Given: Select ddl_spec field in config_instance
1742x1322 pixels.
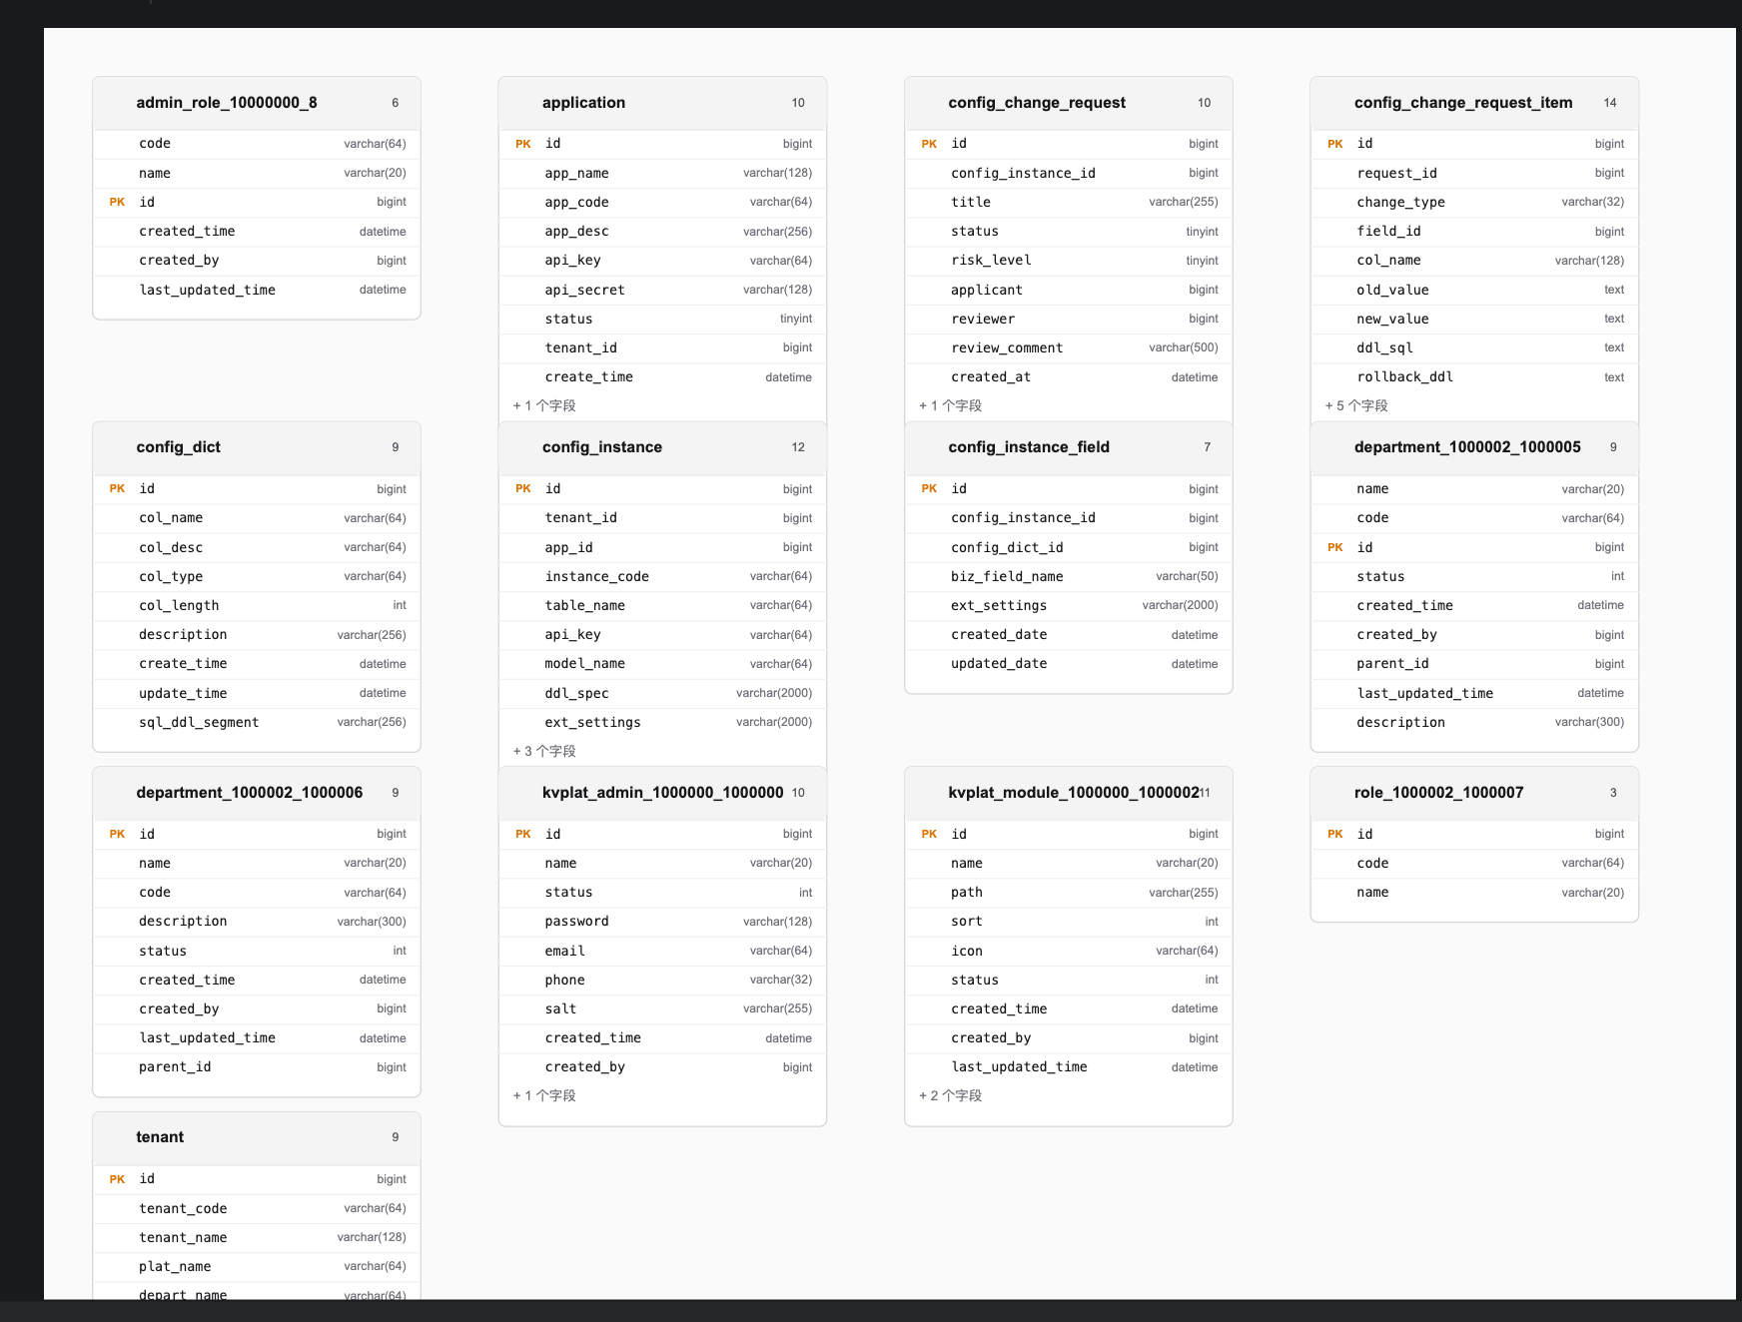Looking at the screenshot, I should pos(662,693).
